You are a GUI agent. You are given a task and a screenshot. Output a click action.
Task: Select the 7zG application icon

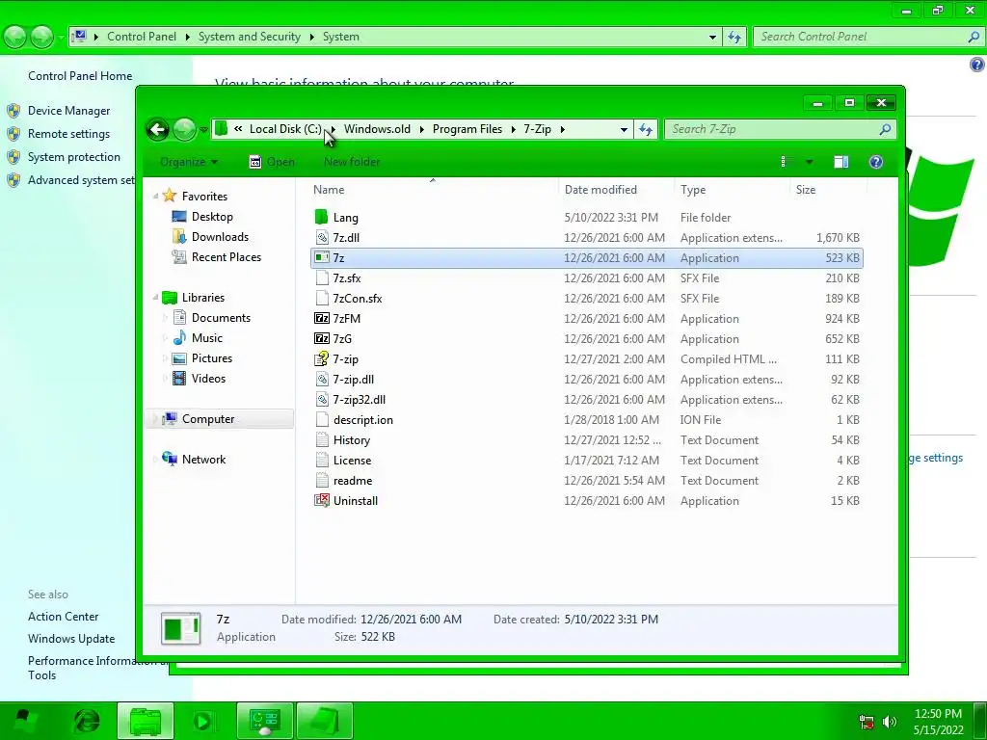point(322,338)
